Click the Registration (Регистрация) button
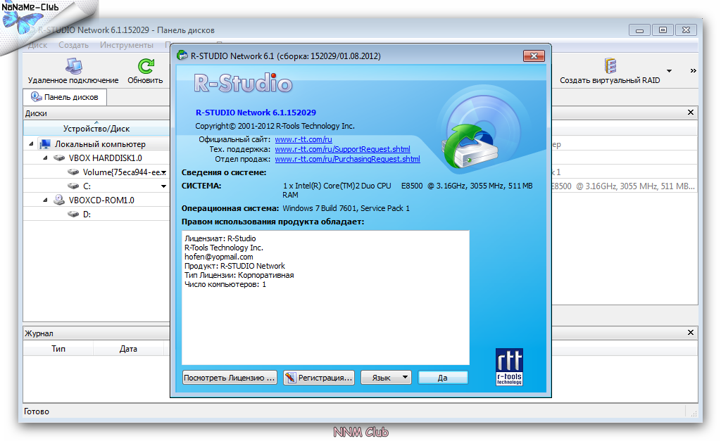This screenshot has height=441, width=721. pos(318,378)
